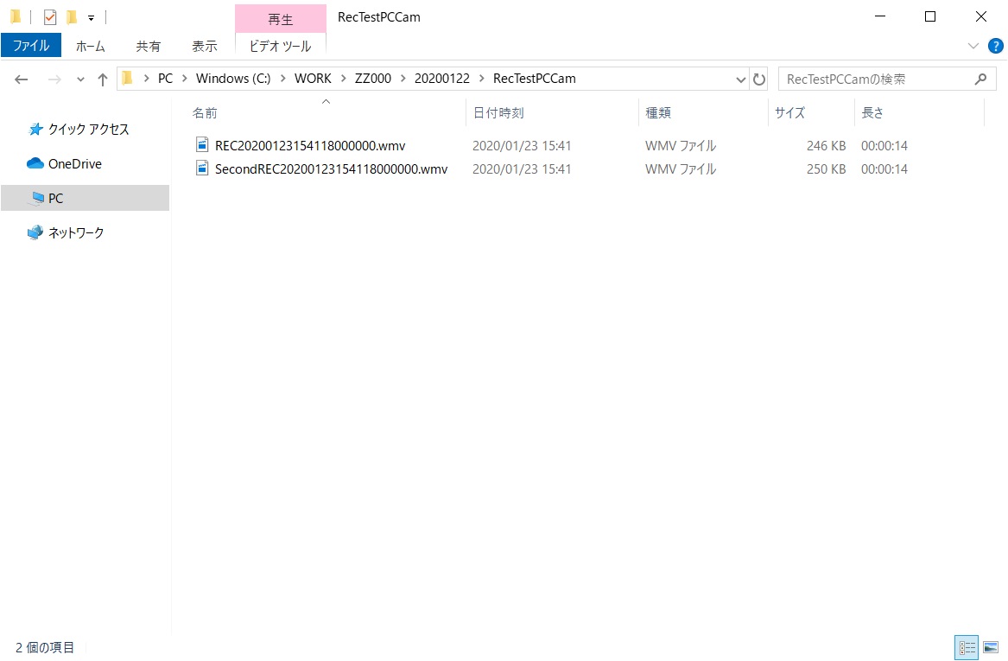Click WORK in the address breadcrumb

point(313,79)
